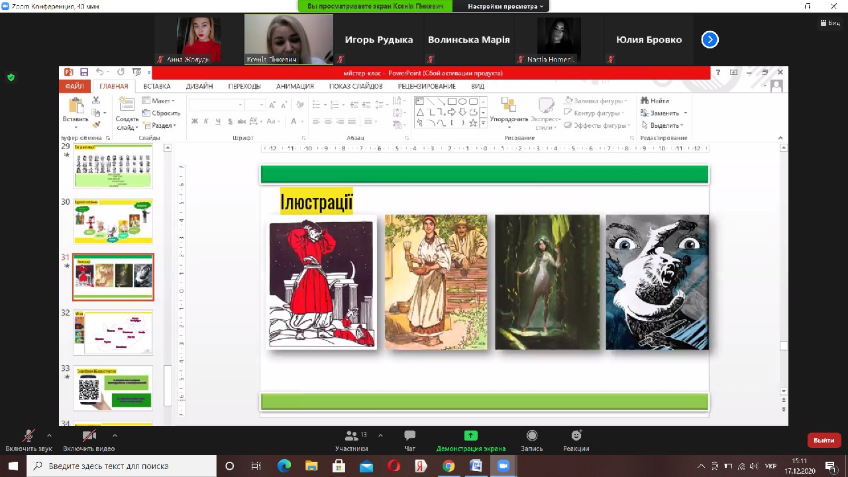848x477 pixels.
Task: Leave meeting with red Выйти button
Action: [823, 440]
